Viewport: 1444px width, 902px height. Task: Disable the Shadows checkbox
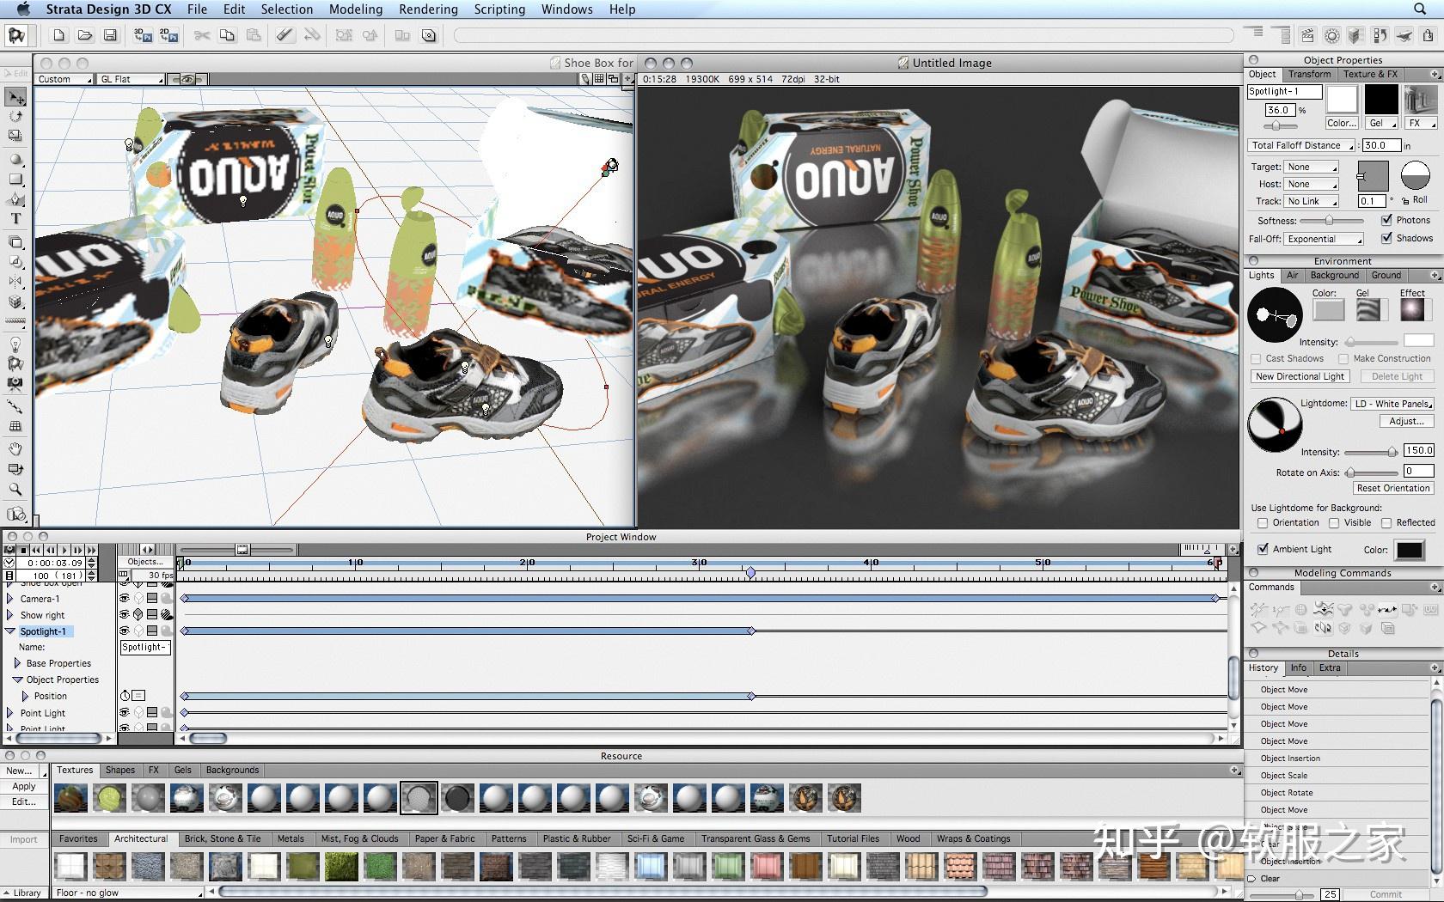click(x=1386, y=238)
